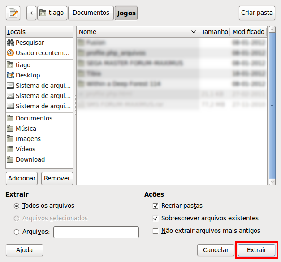Click the back arrow path button
Viewport: 281px width, 262px height.
click(31, 13)
